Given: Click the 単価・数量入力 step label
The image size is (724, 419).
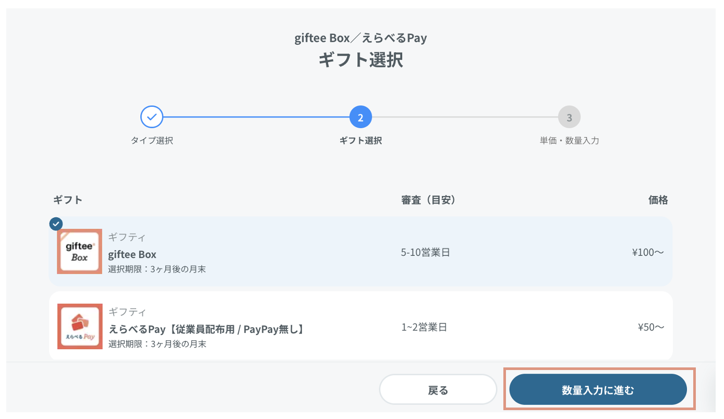Looking at the screenshot, I should (x=569, y=141).
